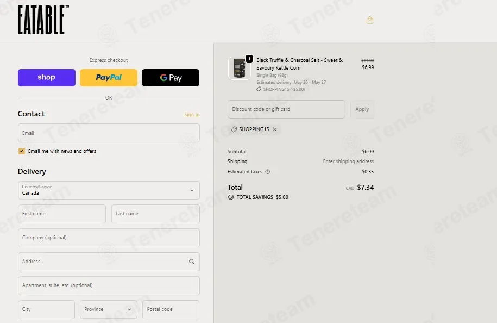Click the $7.34 total amount
This screenshot has height=323, width=497.
[x=365, y=188]
